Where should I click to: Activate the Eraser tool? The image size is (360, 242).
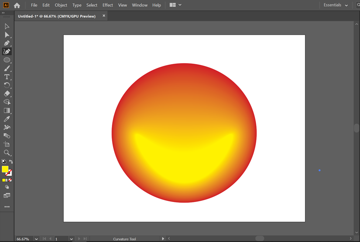point(7,94)
